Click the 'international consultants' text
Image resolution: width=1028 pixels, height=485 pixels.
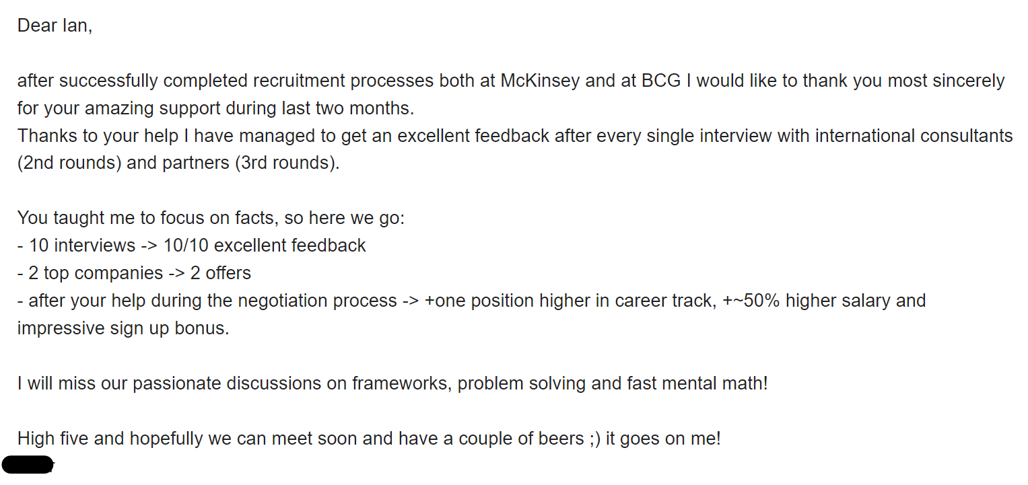[x=914, y=136]
